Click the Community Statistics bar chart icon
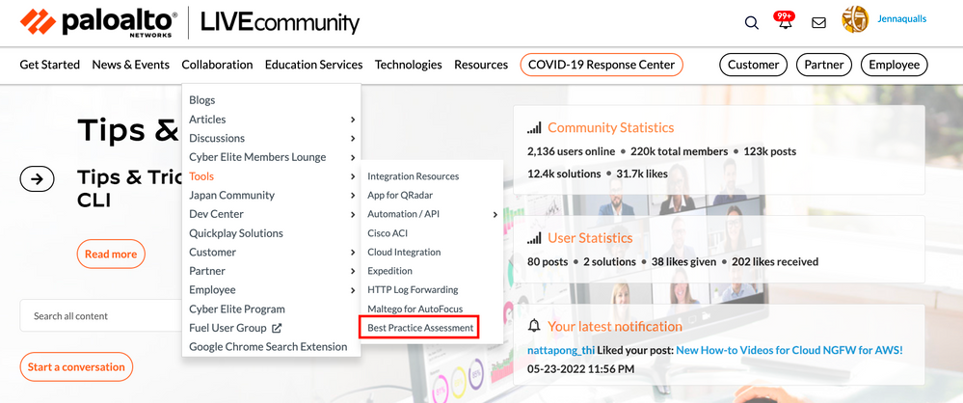 [534, 128]
